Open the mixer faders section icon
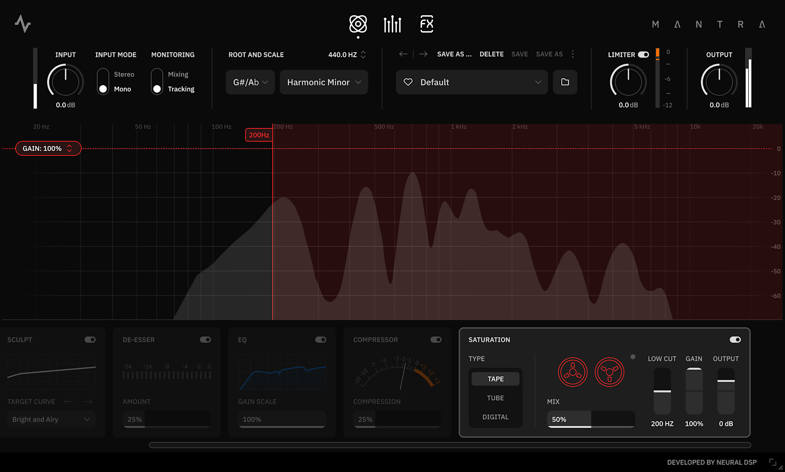 coord(392,24)
